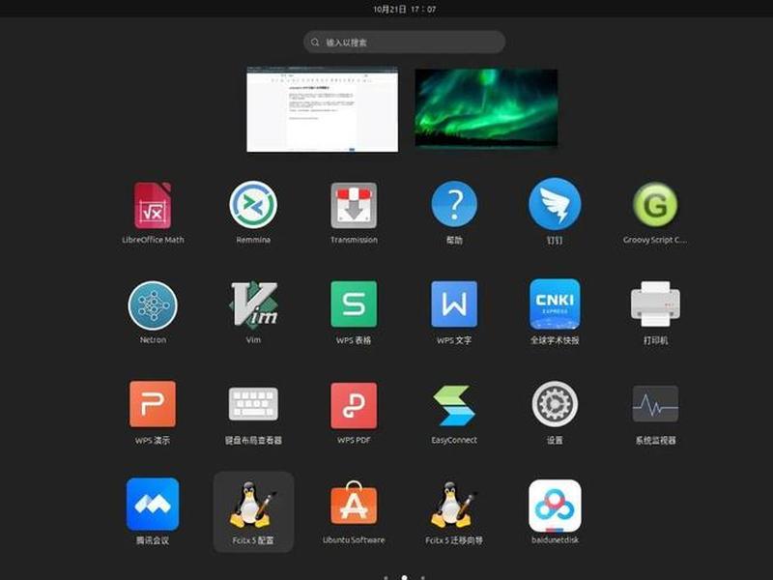Image resolution: width=773 pixels, height=580 pixels.
Task: Launch Remmina remote desktop client
Action: [253, 205]
